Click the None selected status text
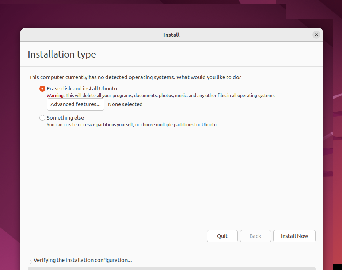The width and height of the screenshot is (342, 270). coord(125,104)
